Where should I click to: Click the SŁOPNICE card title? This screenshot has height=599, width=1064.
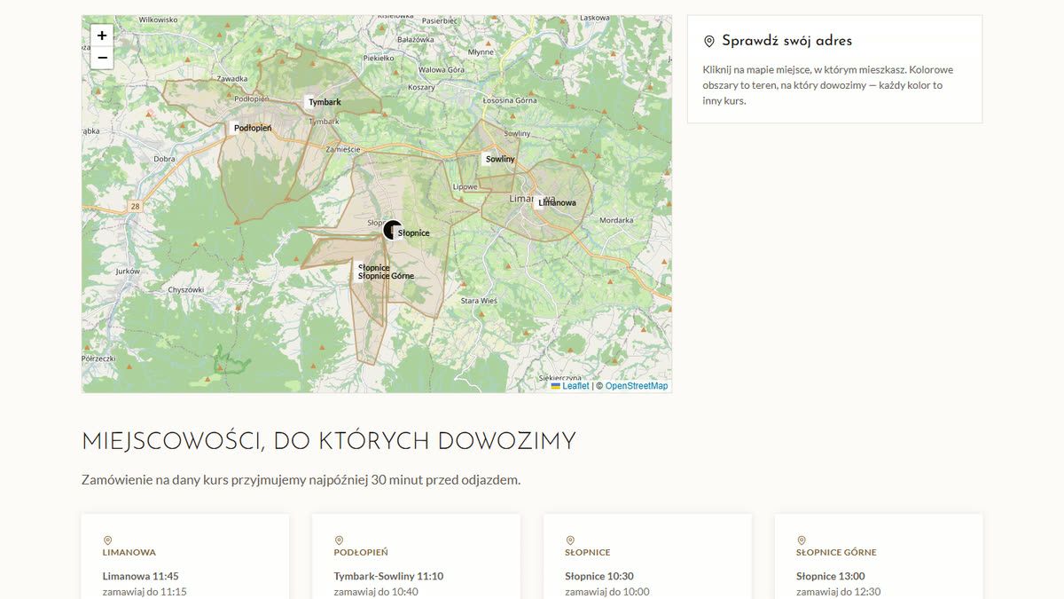(588, 553)
